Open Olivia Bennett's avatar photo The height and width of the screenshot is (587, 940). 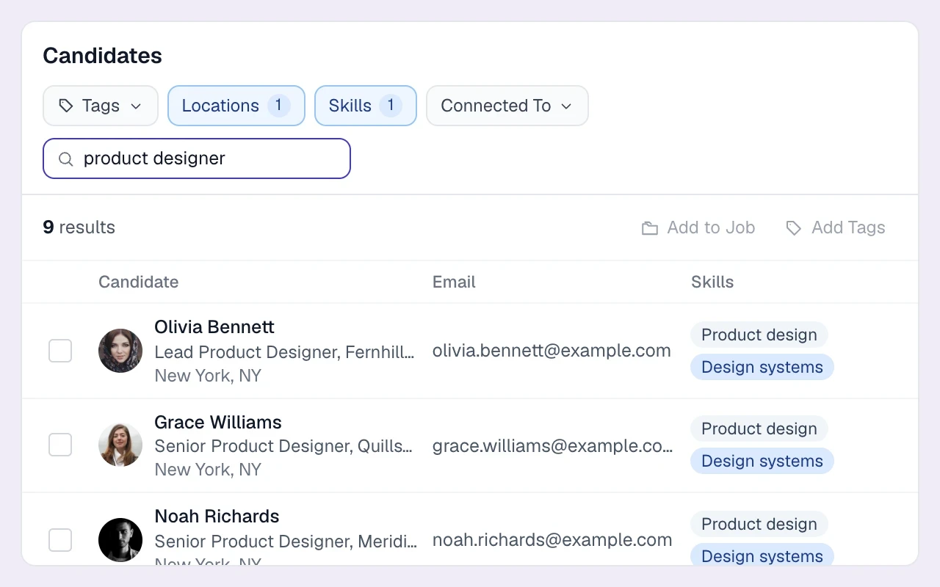click(120, 351)
